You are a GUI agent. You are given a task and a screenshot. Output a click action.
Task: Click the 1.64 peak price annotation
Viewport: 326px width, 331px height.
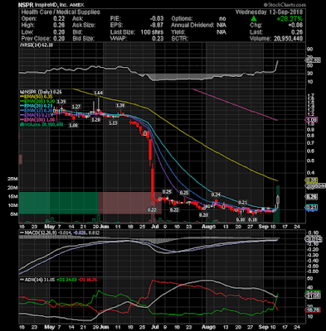pyautogui.click(x=98, y=93)
